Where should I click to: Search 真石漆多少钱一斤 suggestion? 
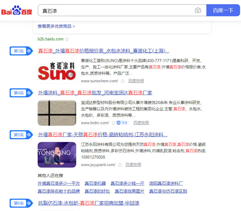(x=127, y=183)
